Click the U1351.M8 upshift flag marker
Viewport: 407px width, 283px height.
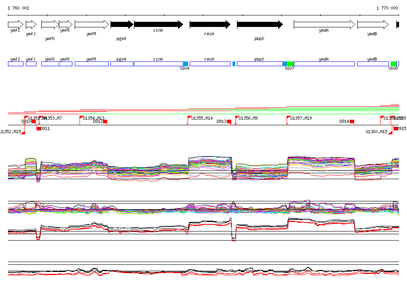[x=26, y=118]
